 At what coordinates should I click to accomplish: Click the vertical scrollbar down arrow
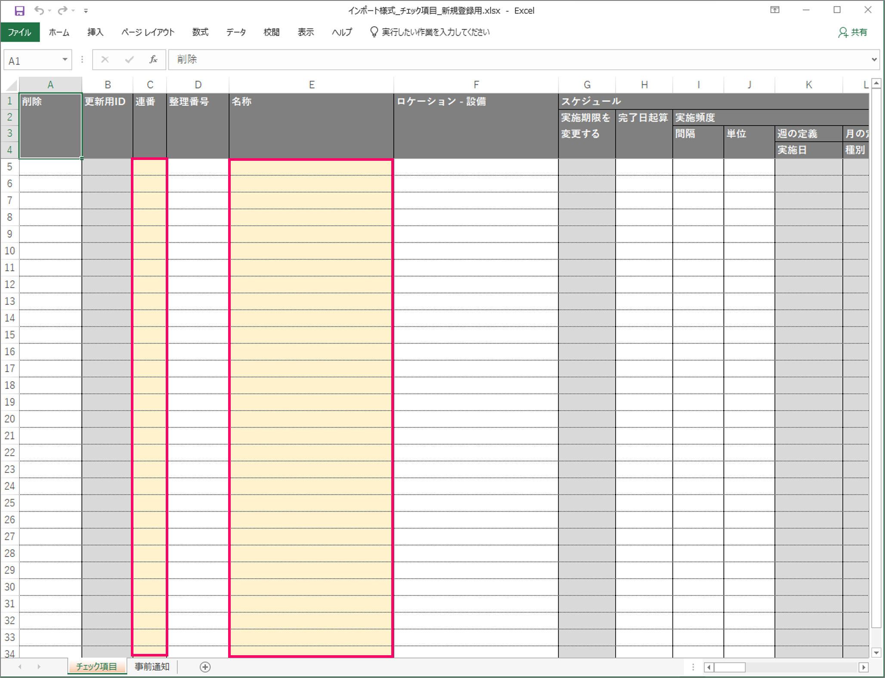click(876, 652)
